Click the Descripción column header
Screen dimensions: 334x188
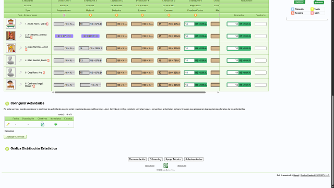[28, 119]
